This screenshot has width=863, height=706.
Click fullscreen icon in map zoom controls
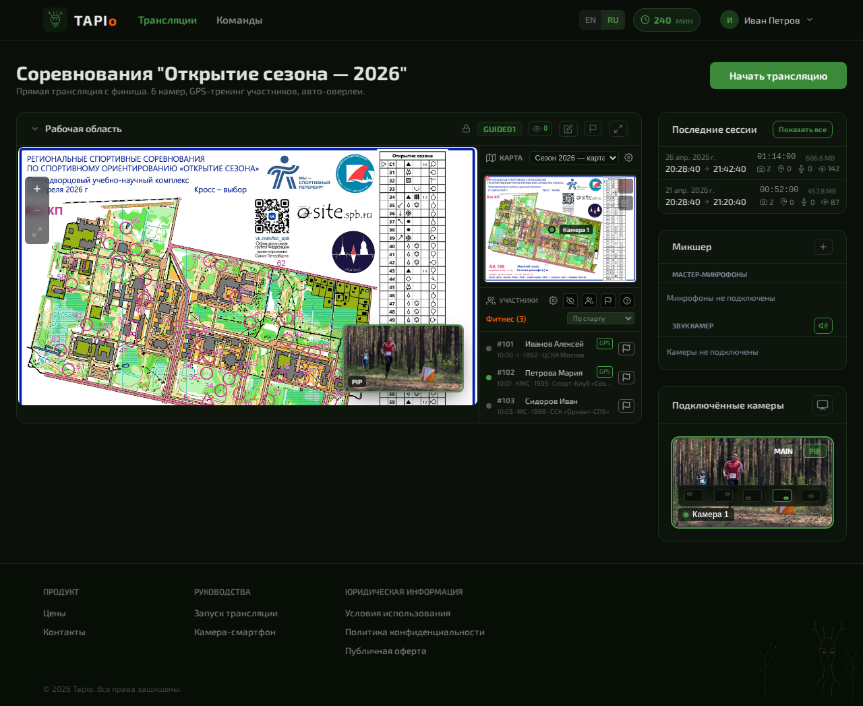tap(37, 231)
